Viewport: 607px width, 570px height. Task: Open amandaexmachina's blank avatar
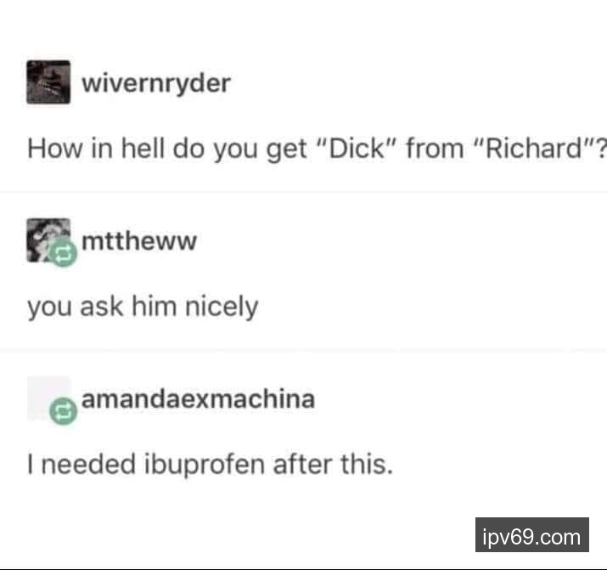tap(48, 398)
